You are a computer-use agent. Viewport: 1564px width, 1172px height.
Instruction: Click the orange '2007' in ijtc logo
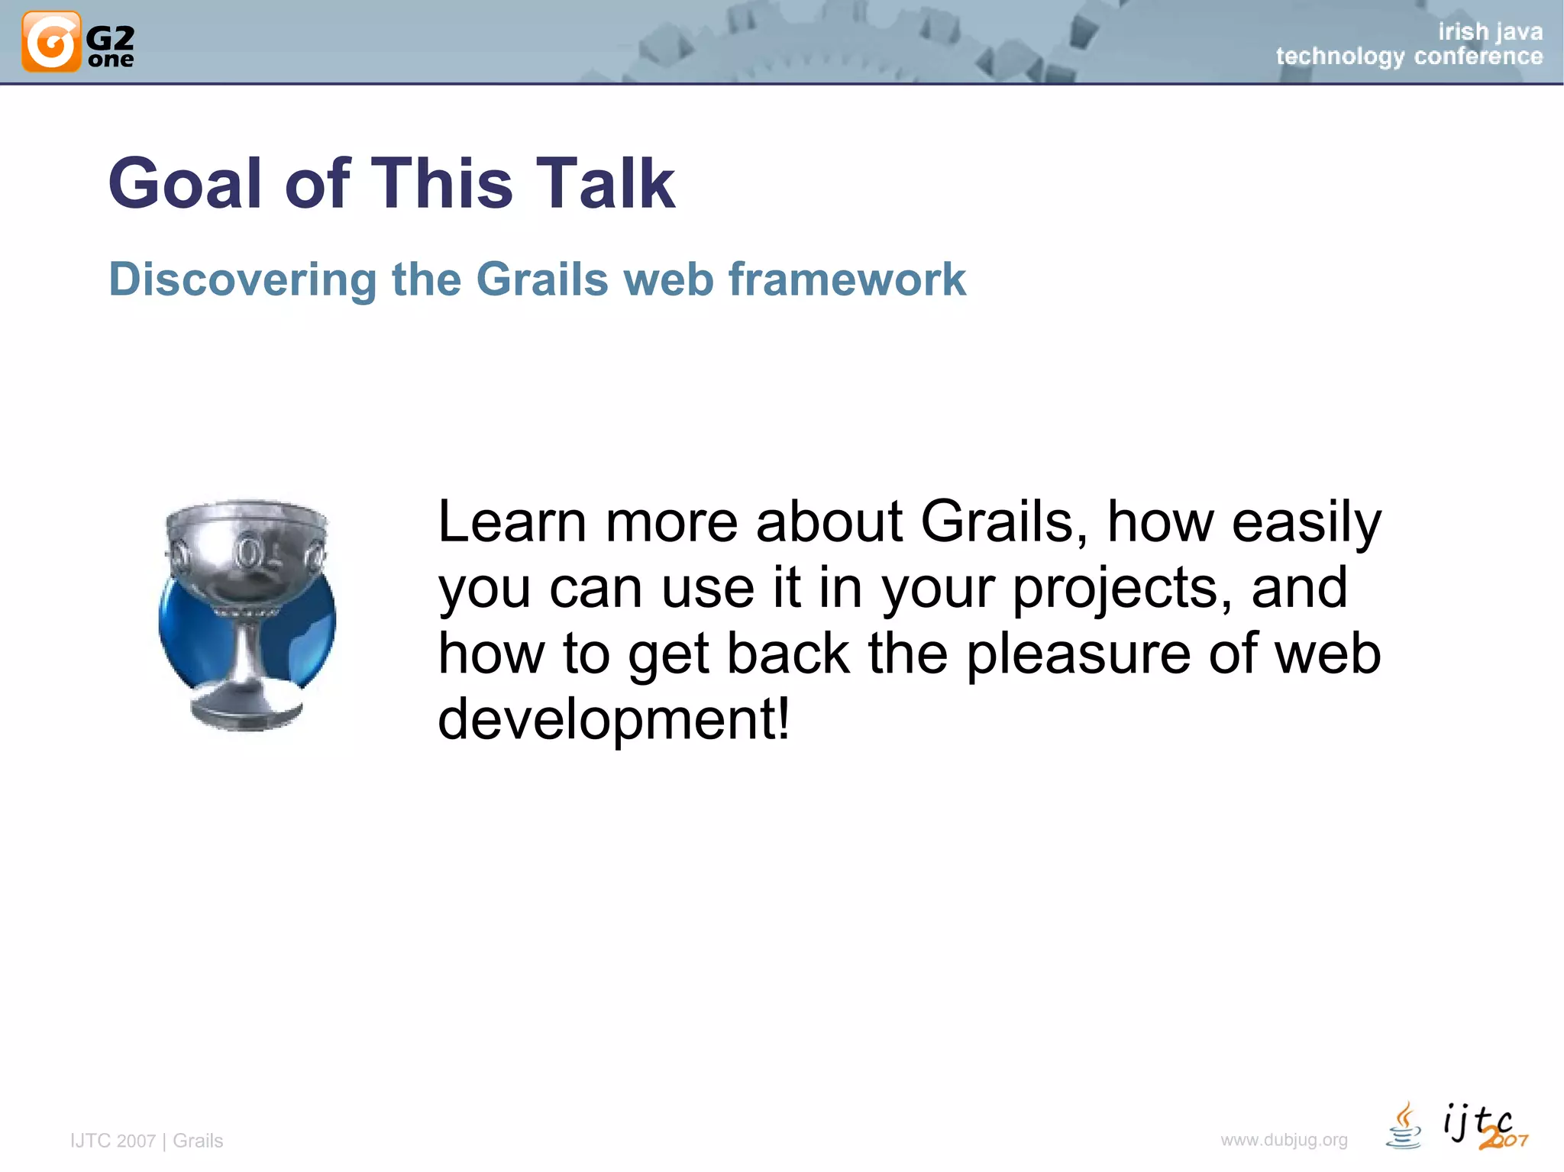pos(1504,1140)
